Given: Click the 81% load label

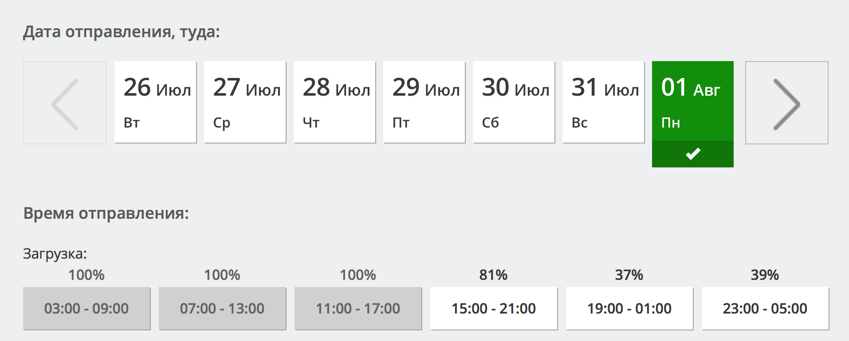Looking at the screenshot, I should (493, 275).
